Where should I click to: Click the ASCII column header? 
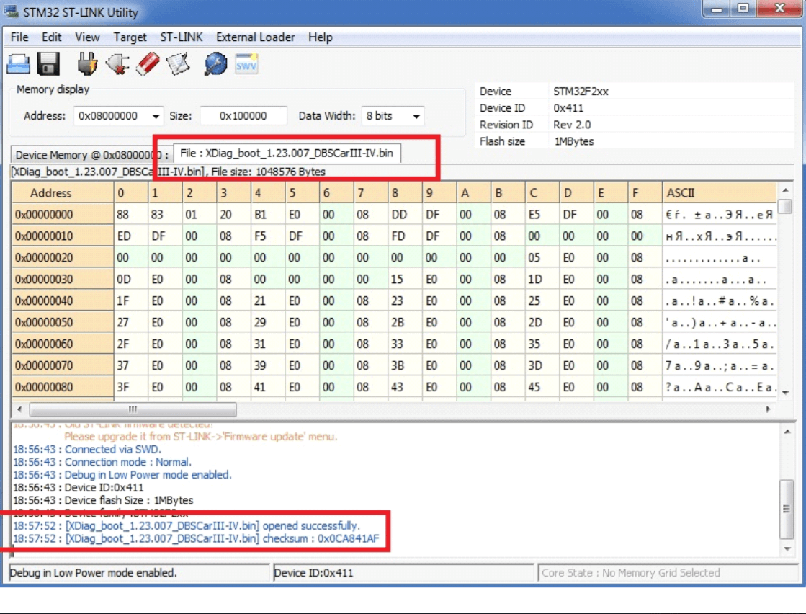719,193
